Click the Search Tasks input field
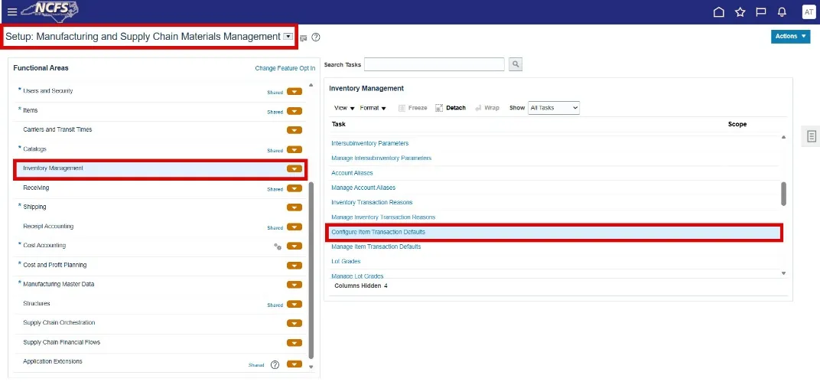820x382 pixels. tap(434, 64)
